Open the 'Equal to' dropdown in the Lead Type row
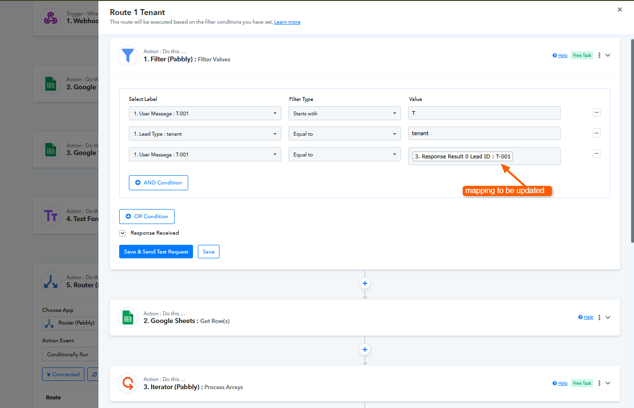This screenshot has width=634, height=408. tap(345, 134)
